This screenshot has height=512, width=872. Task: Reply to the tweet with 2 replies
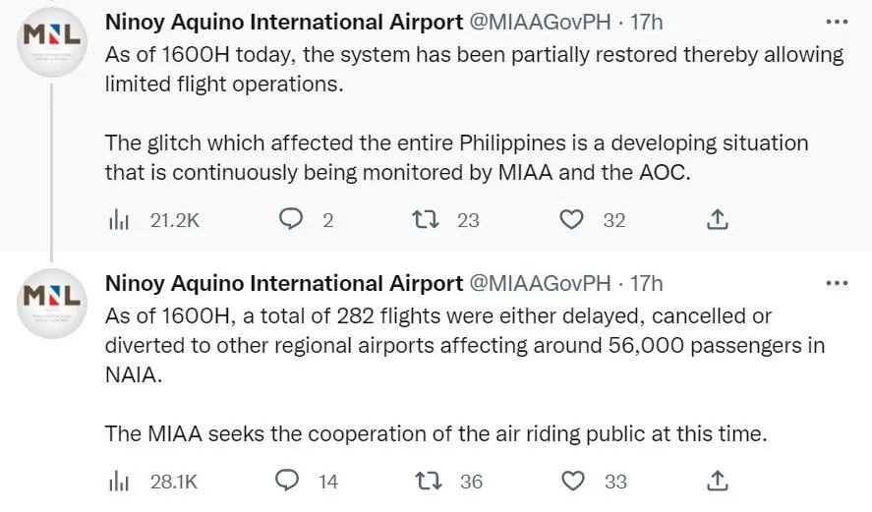tap(291, 220)
